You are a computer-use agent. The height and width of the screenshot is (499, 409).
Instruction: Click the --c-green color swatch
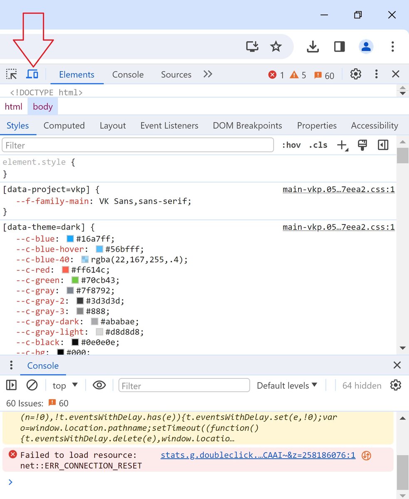tap(75, 280)
